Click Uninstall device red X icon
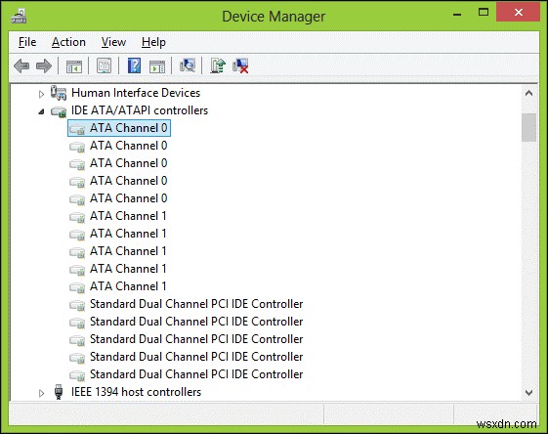The width and height of the screenshot is (548, 434). [x=240, y=65]
